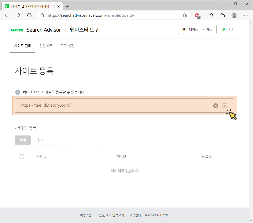Screen dimensions: 253x223
Task: Select the 사이트 관리 tab
Action: [x=23, y=46]
